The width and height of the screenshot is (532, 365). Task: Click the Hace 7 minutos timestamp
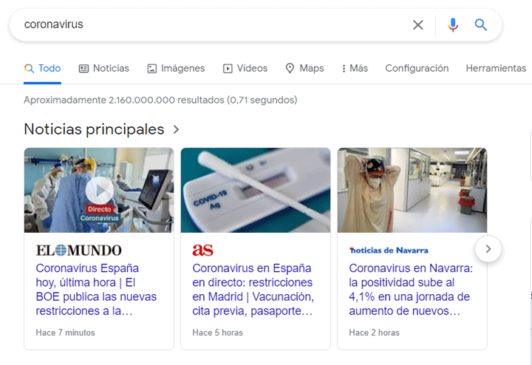click(x=66, y=332)
